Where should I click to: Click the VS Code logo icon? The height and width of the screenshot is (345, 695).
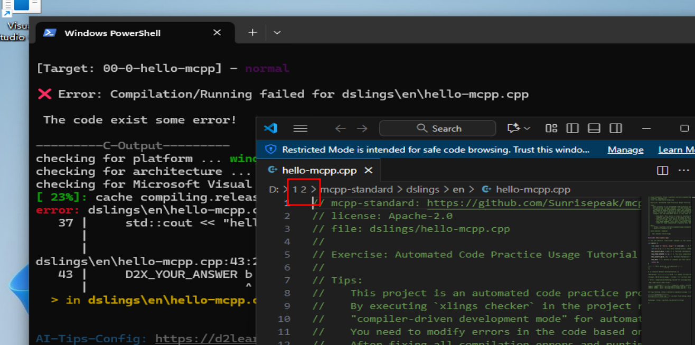point(270,128)
